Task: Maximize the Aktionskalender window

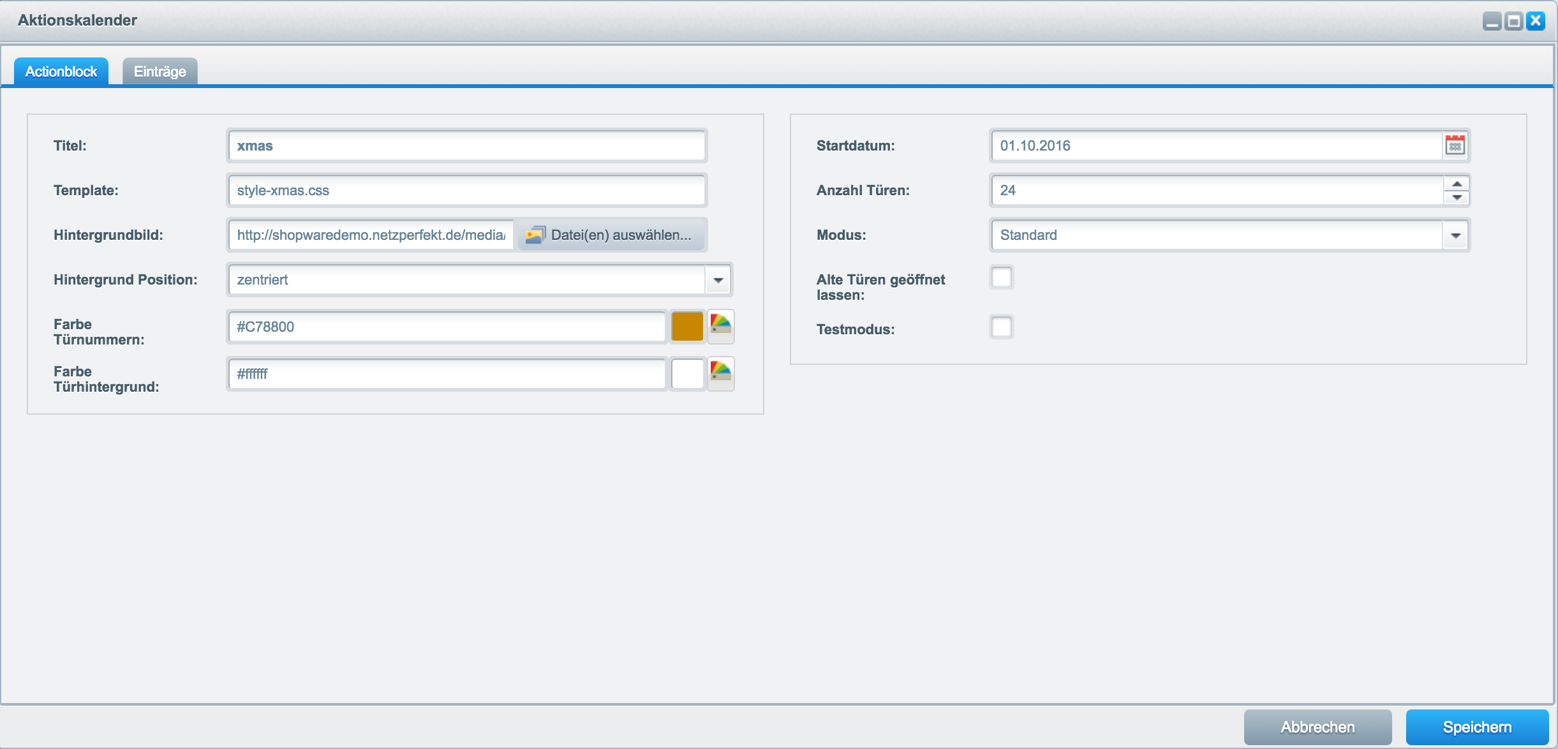Action: pyautogui.click(x=1514, y=21)
